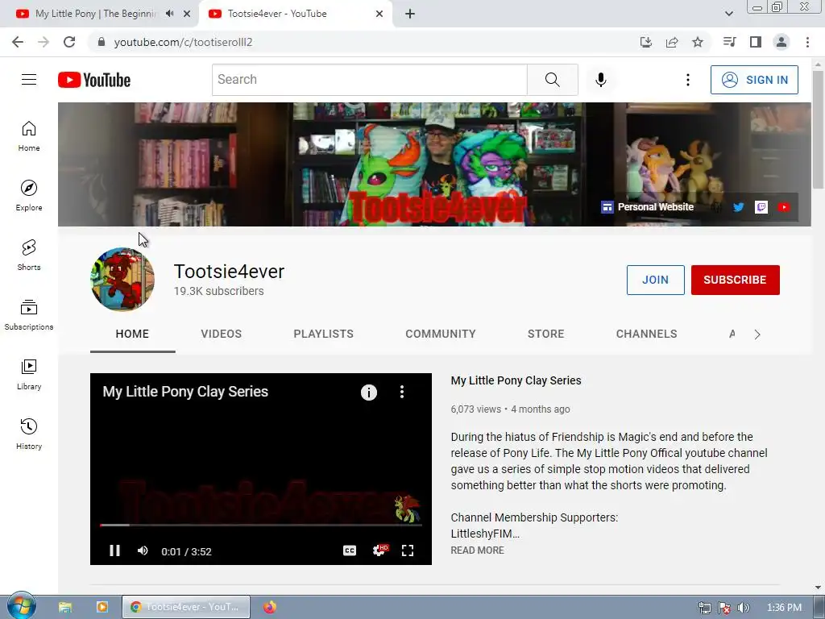Go to Home in sidebar

click(29, 135)
